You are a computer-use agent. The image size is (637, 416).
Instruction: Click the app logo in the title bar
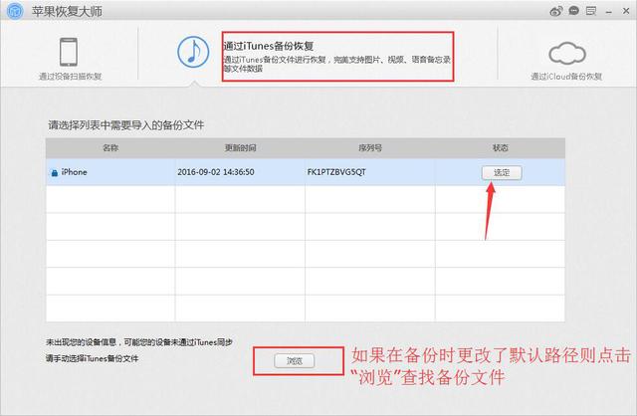pyautogui.click(x=15, y=11)
